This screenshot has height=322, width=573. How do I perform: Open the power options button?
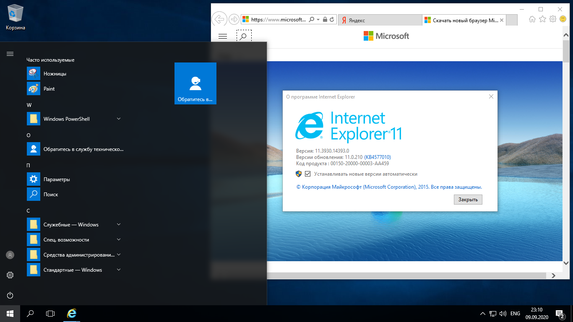click(x=10, y=295)
